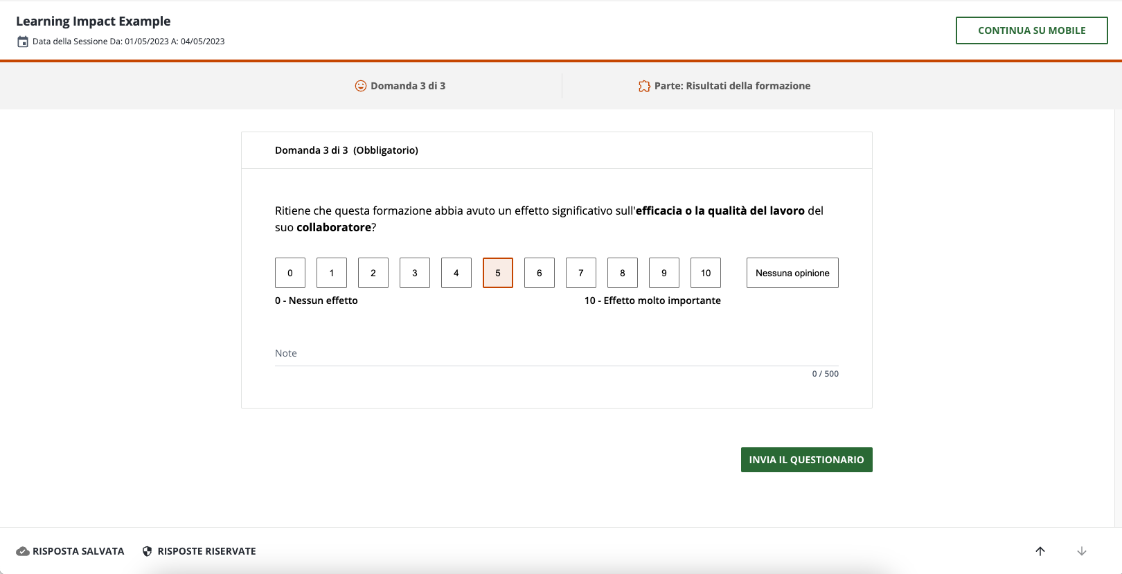Click the calendar icon beside session date
1122x574 pixels.
(23, 42)
